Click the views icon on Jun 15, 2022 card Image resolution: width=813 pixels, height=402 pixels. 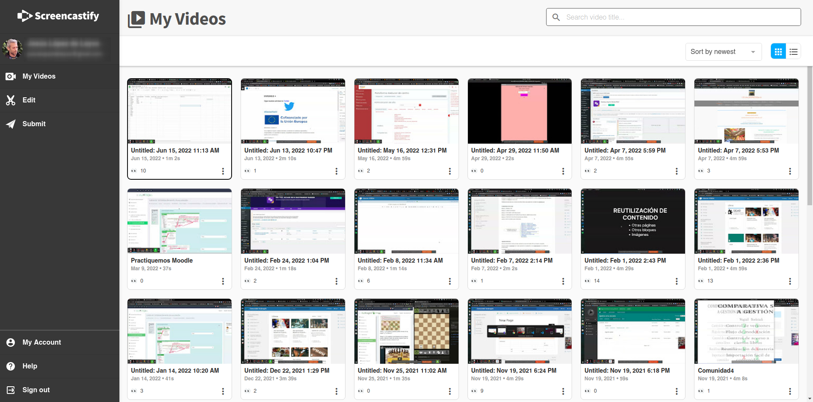tap(134, 171)
